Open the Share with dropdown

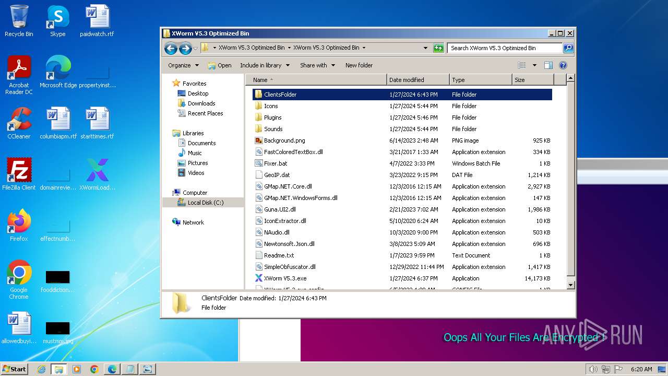pyautogui.click(x=317, y=65)
